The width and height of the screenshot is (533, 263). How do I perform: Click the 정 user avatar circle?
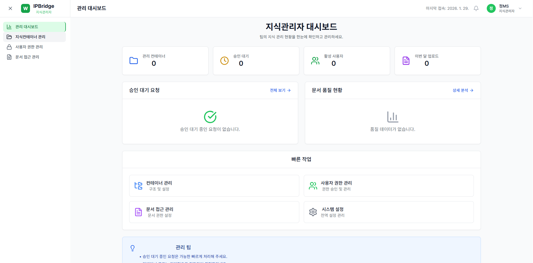(x=491, y=8)
